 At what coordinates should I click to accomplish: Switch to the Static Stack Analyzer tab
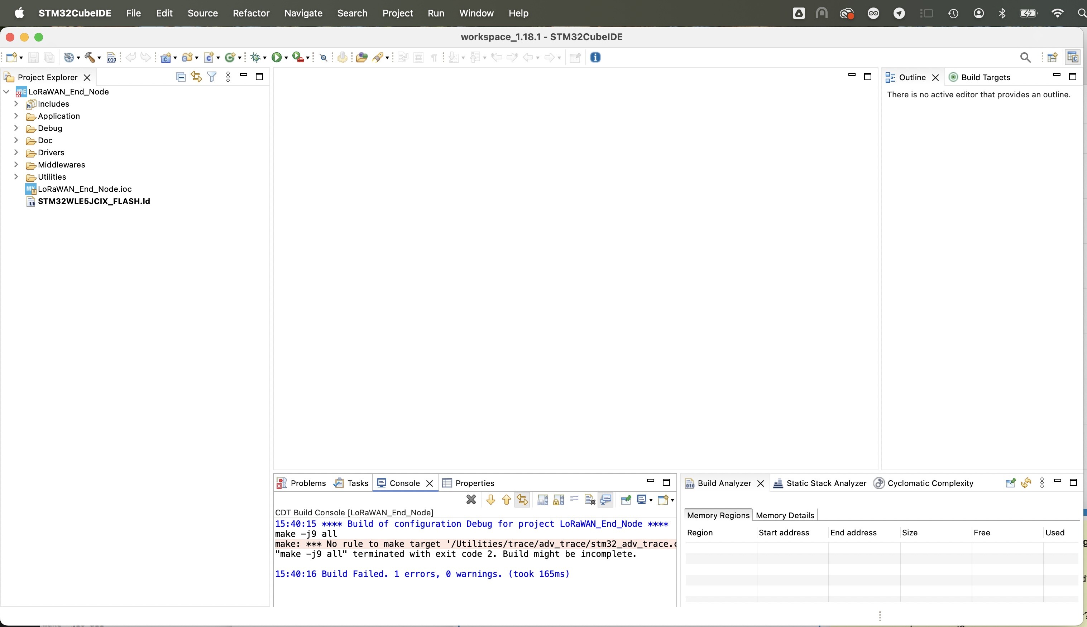[820, 483]
